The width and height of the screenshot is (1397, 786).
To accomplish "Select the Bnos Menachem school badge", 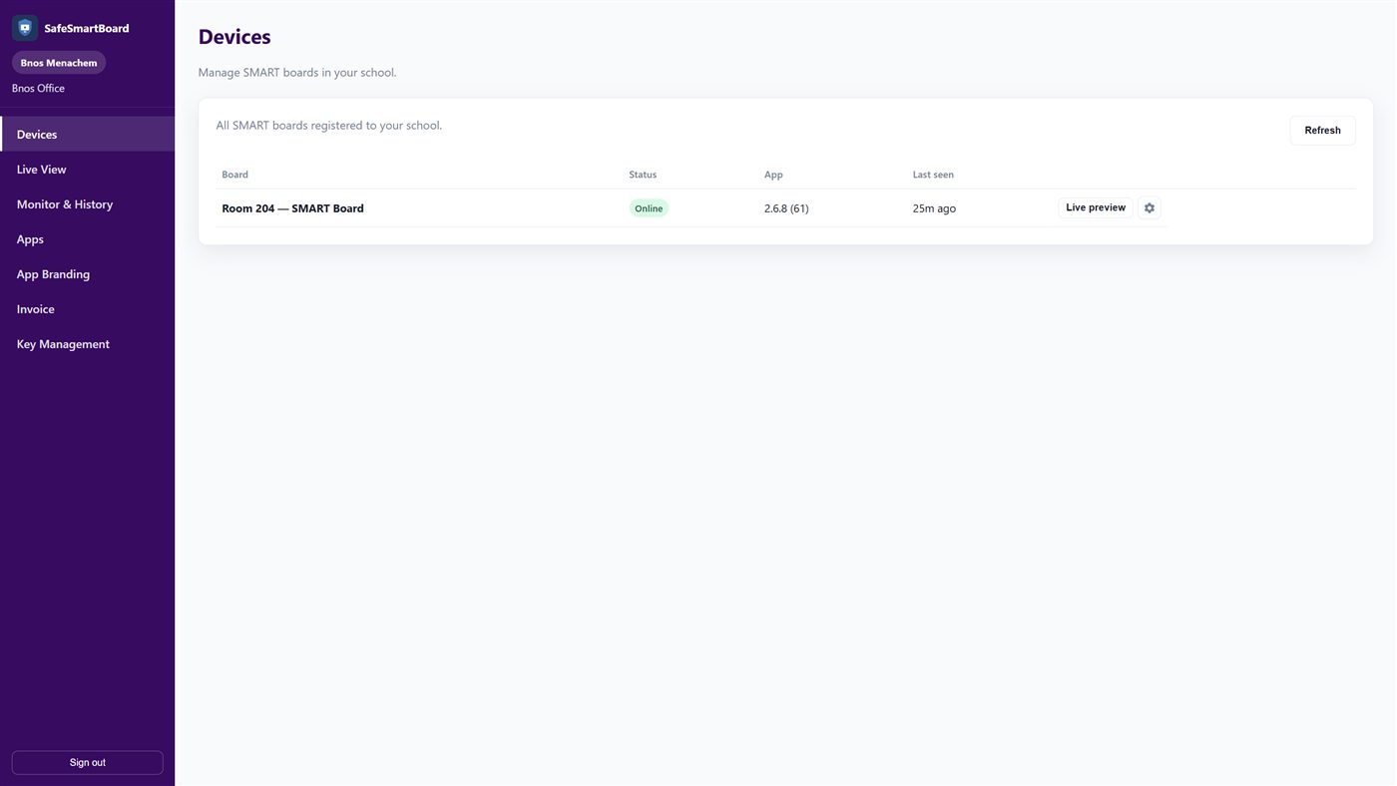I will coord(59,63).
